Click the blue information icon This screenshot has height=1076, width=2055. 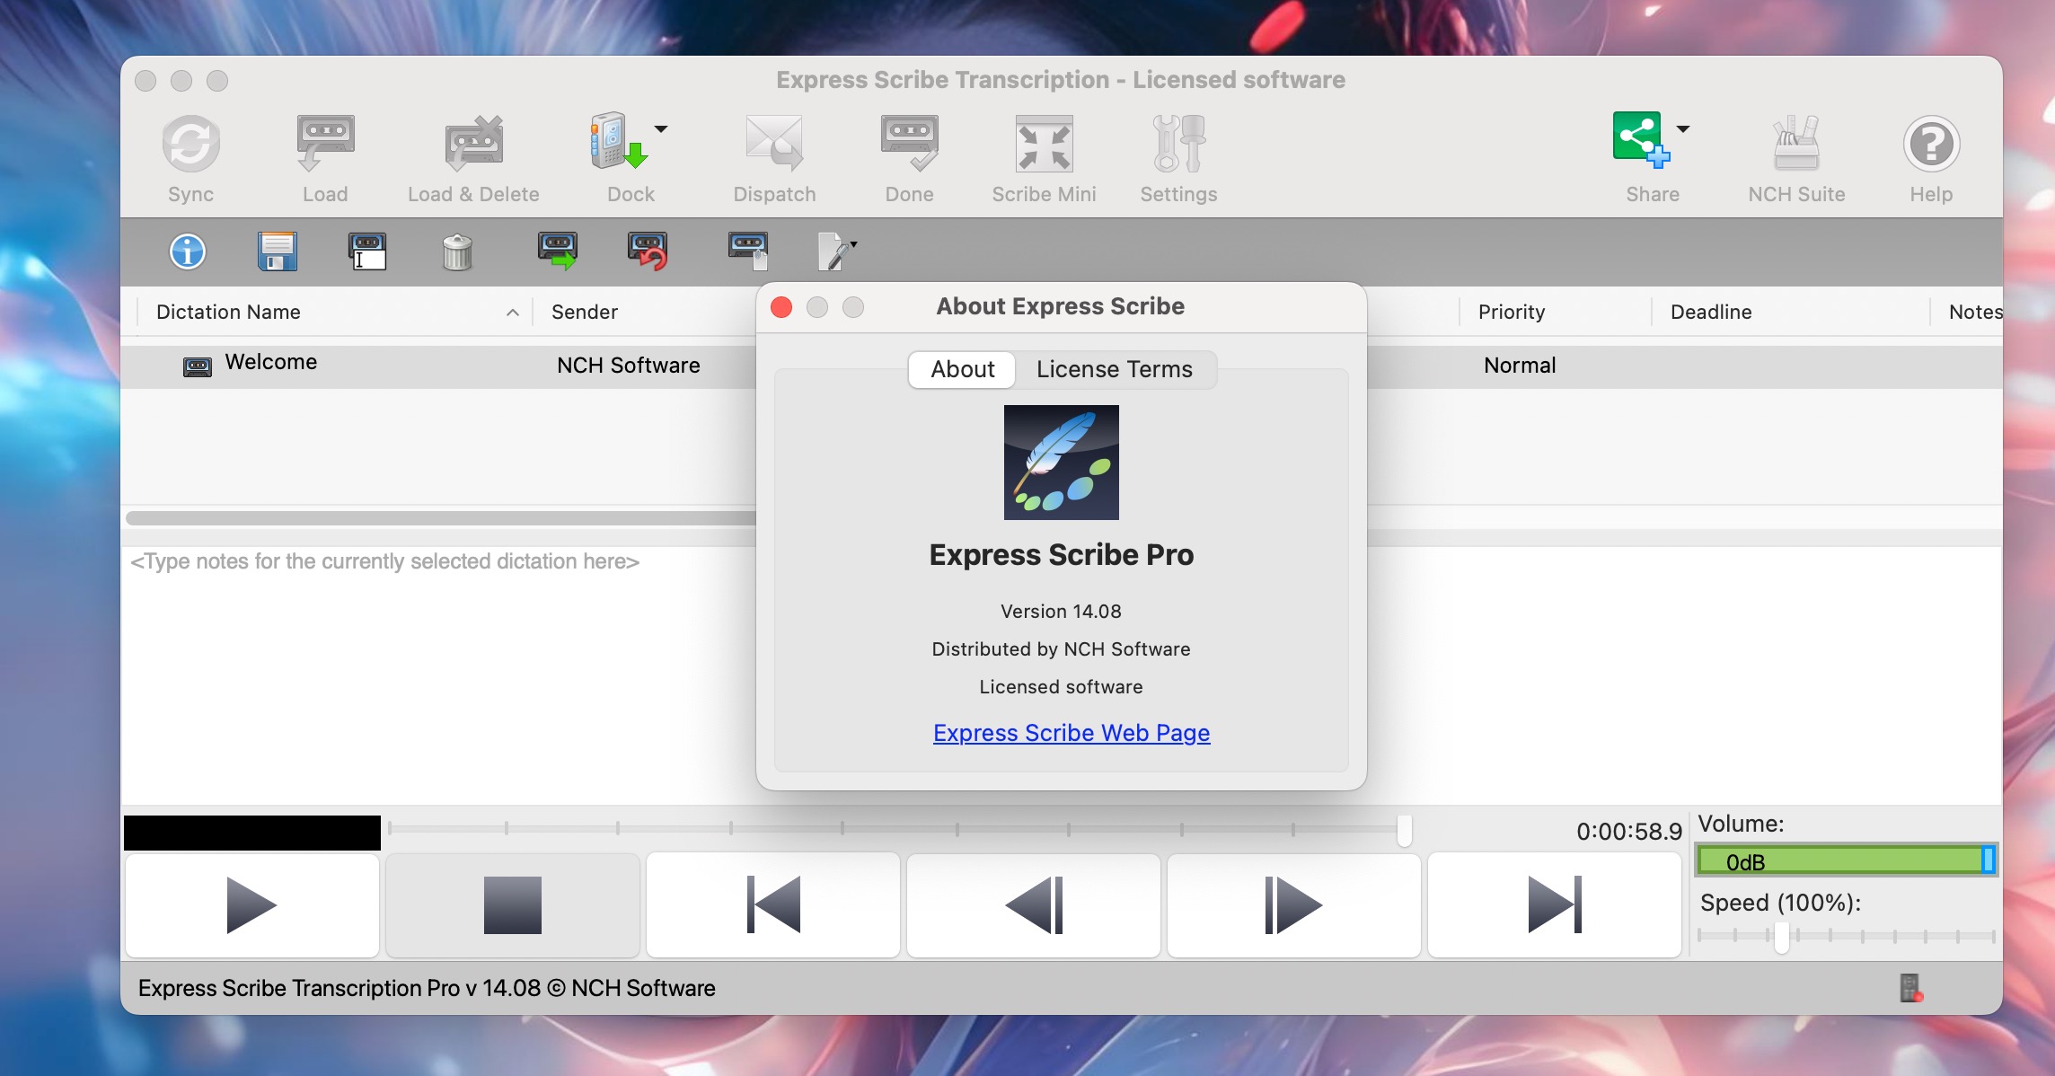pos(188,251)
